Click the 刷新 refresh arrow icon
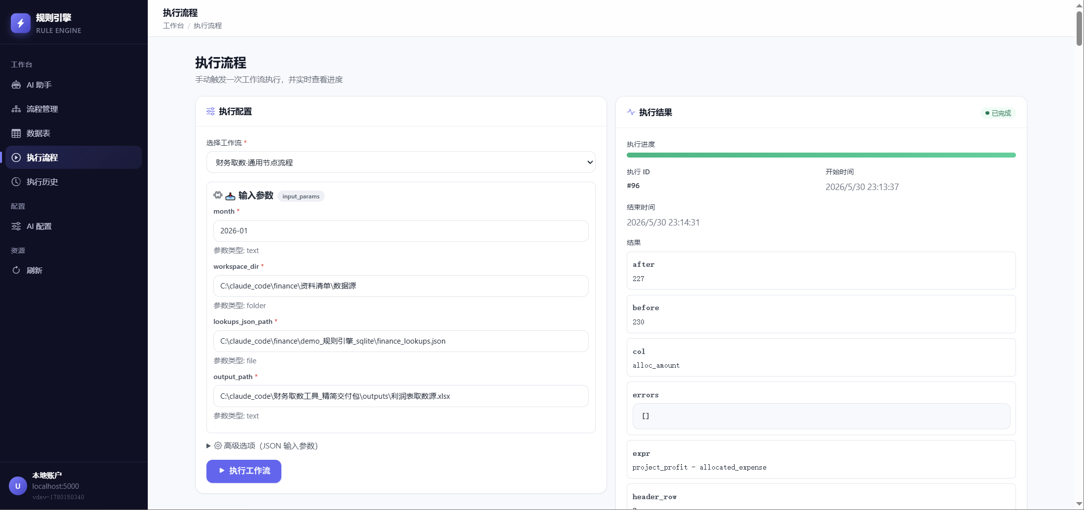 pos(16,270)
